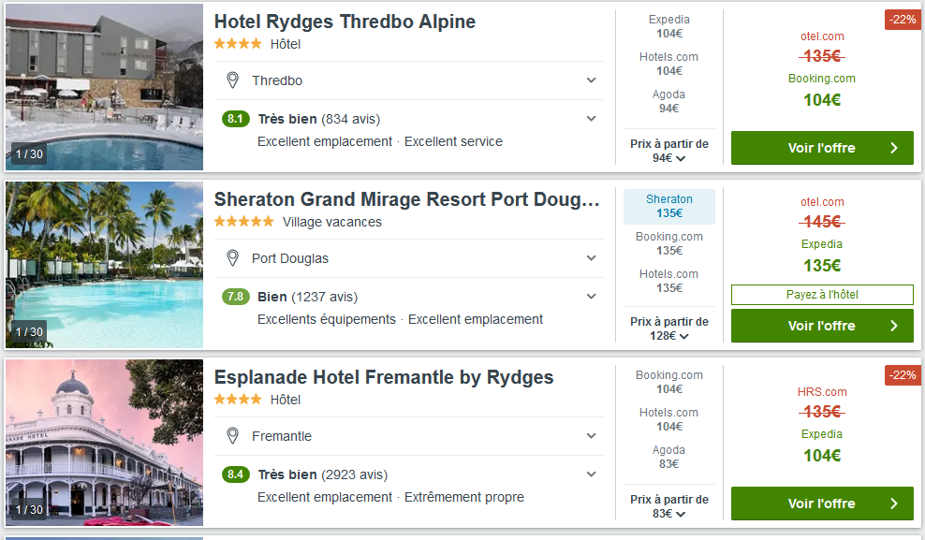The height and width of the screenshot is (540, 925).
Task: Click 'Payez à l'hôtel' label on Sheraton offer
Action: click(821, 295)
